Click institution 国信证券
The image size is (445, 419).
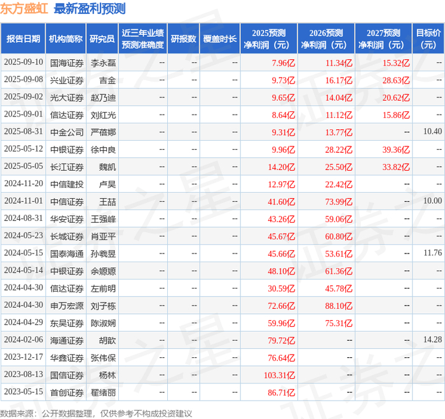click(x=67, y=375)
